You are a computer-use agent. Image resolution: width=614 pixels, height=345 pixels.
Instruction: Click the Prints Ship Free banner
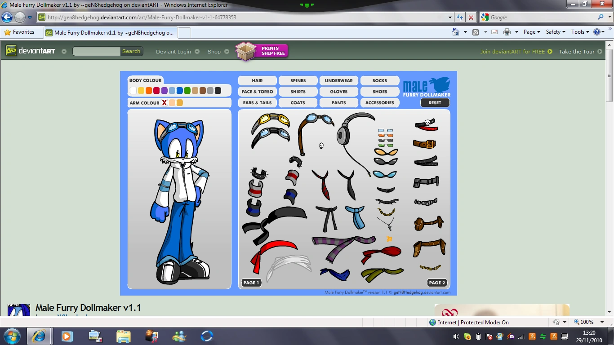pyautogui.click(x=262, y=51)
